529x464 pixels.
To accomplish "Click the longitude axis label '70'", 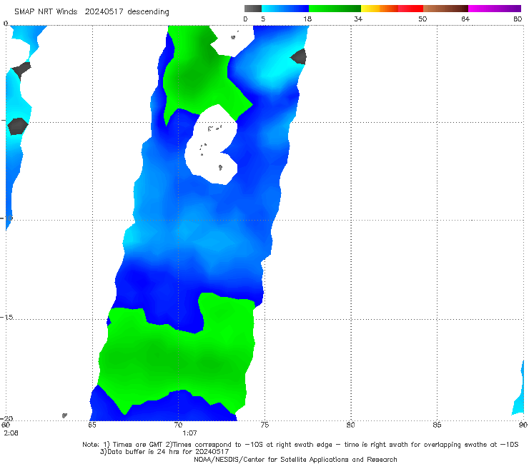I will pyautogui.click(x=178, y=425).
